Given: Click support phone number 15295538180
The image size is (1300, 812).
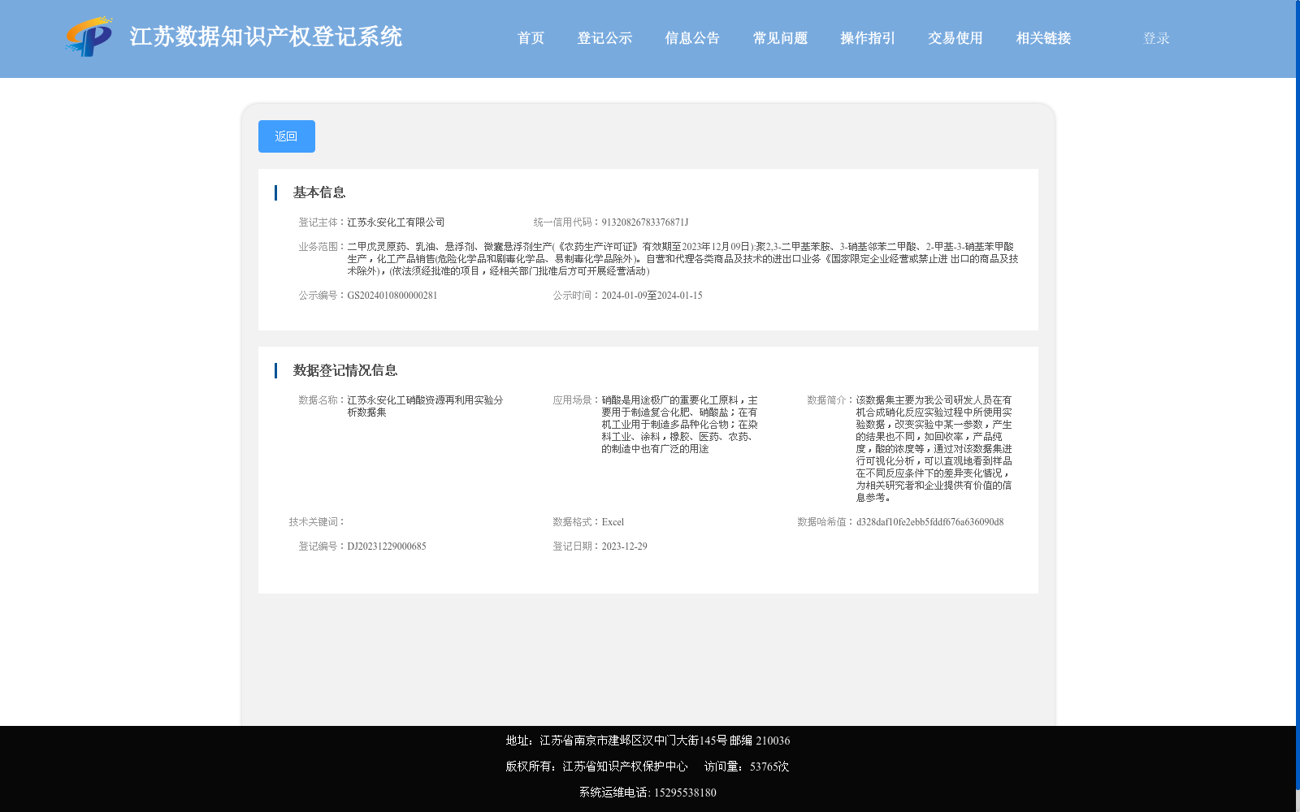Looking at the screenshot, I should click(x=685, y=793).
